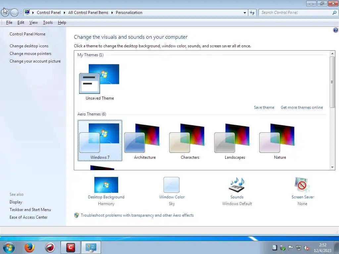Open the red C taskbar application

[x=71, y=247]
